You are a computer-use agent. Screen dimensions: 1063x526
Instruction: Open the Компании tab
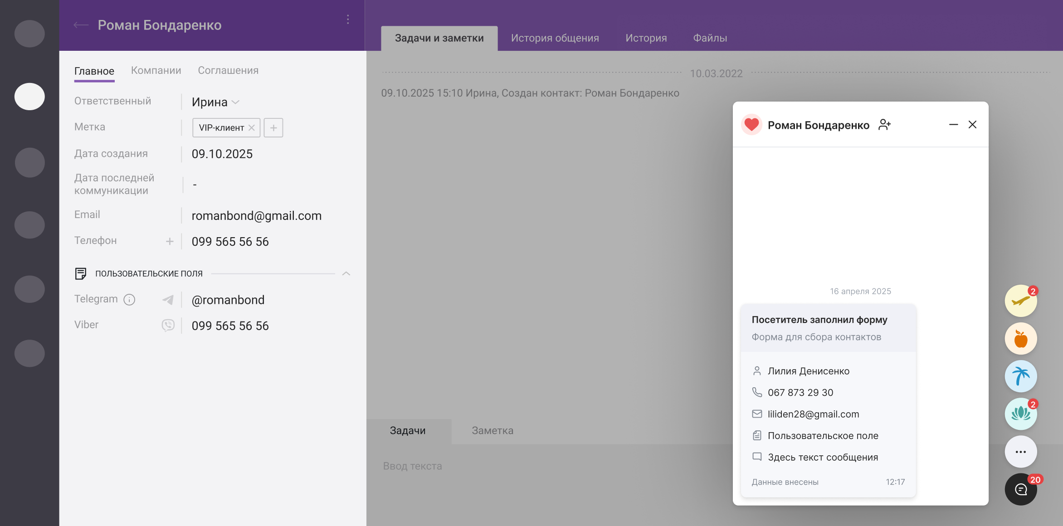(x=156, y=70)
